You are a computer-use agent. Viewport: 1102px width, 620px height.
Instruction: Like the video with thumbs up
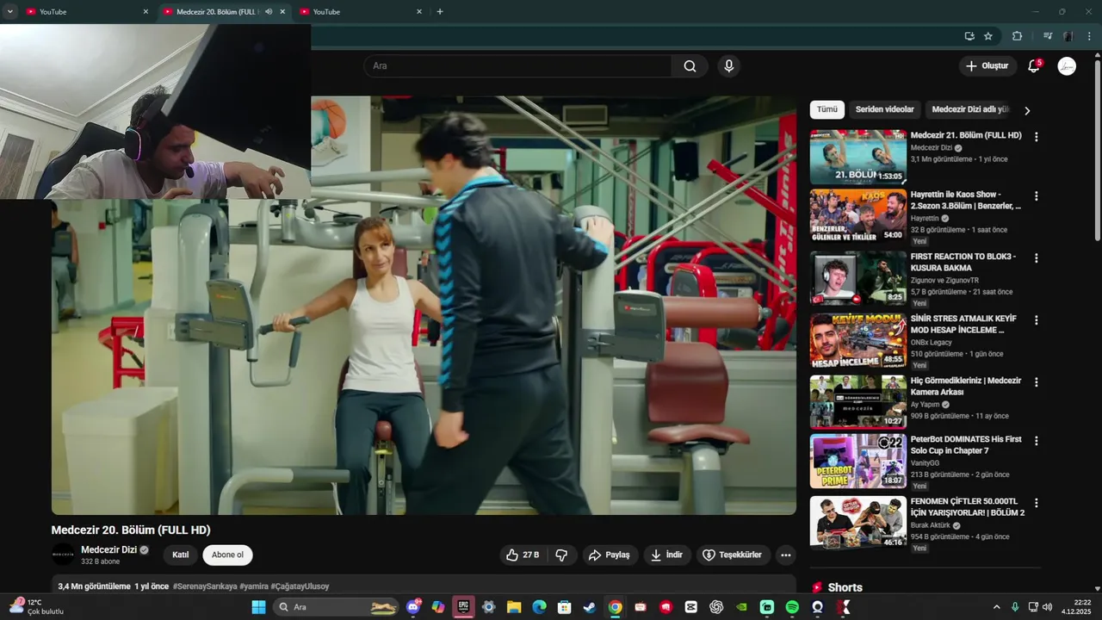tap(523, 555)
